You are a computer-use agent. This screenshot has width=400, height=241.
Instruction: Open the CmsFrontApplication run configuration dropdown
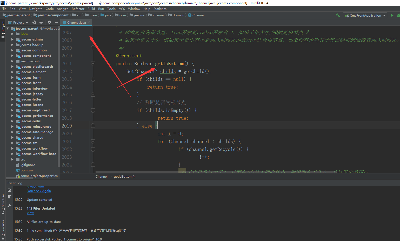[x=365, y=16]
